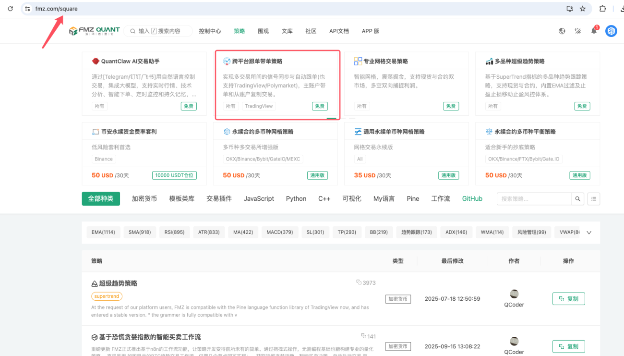Click the 10000 USDT仓位 badge
The height and width of the screenshot is (356, 624).
point(175,175)
